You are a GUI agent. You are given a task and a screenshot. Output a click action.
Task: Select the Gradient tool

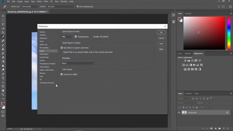[3, 61]
